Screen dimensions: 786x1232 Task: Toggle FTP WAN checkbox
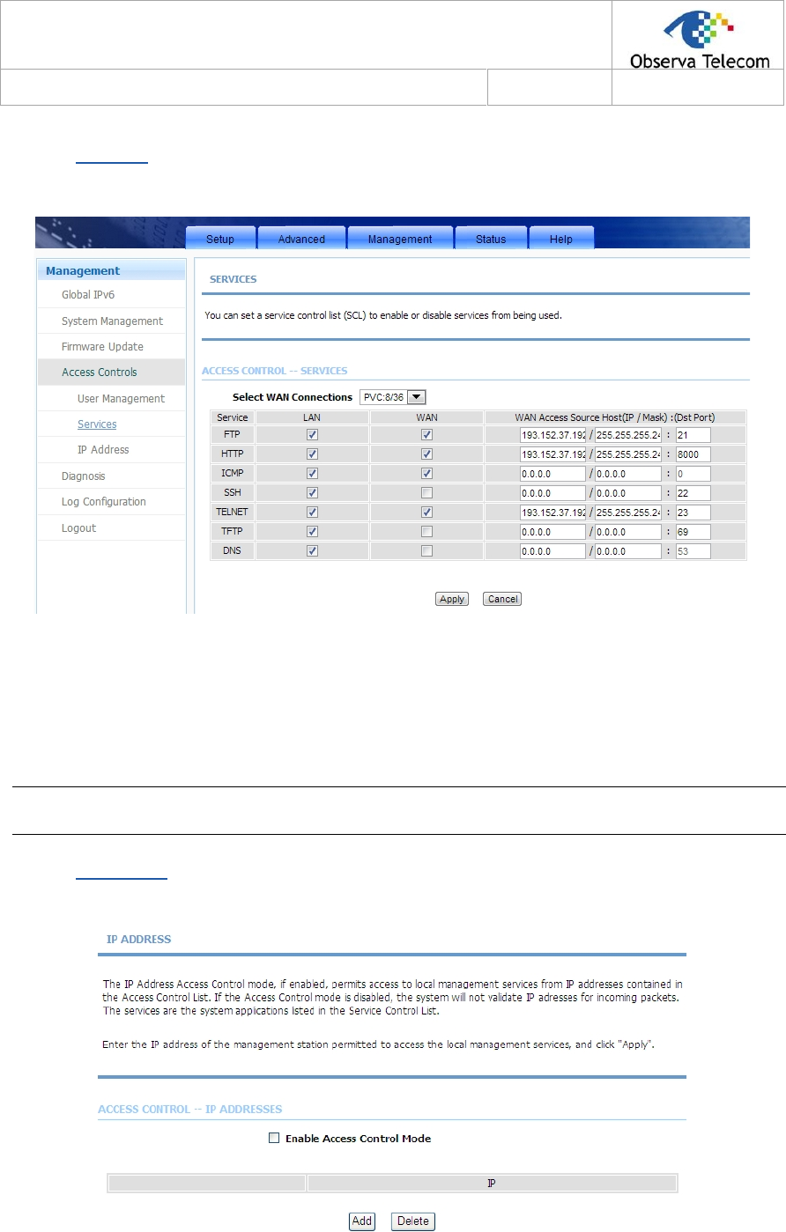(x=426, y=435)
